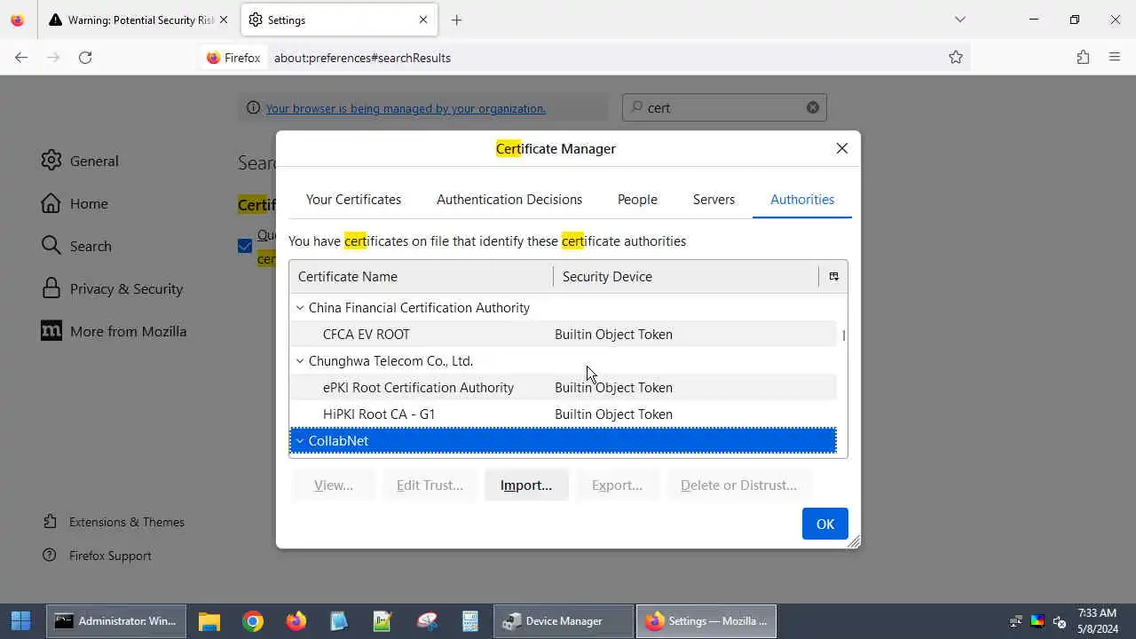Screen dimensions: 1136x639
Task: Select CFCA EV ROOT certificate
Action: (563, 335)
